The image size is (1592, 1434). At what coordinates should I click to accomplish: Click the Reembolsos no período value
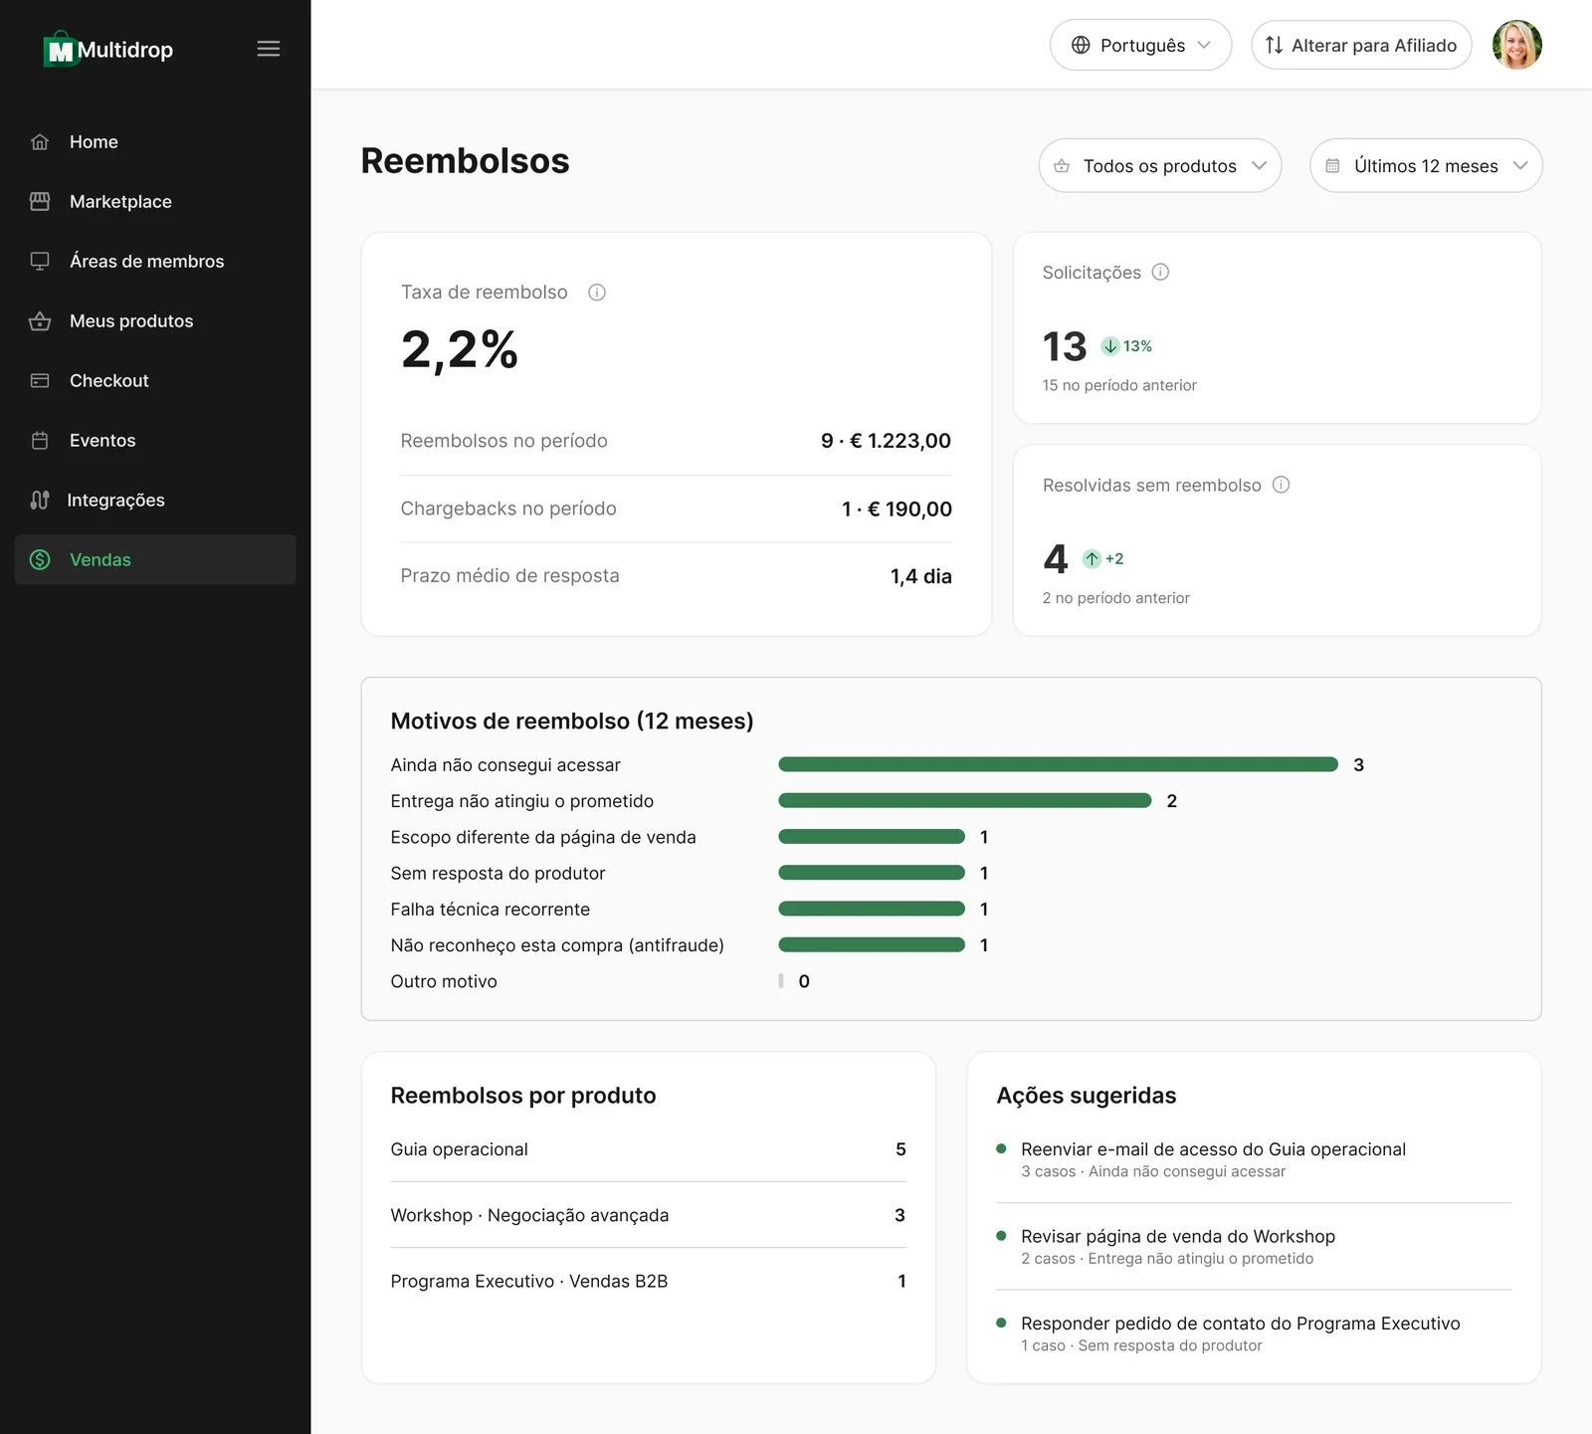pyautogui.click(x=886, y=441)
